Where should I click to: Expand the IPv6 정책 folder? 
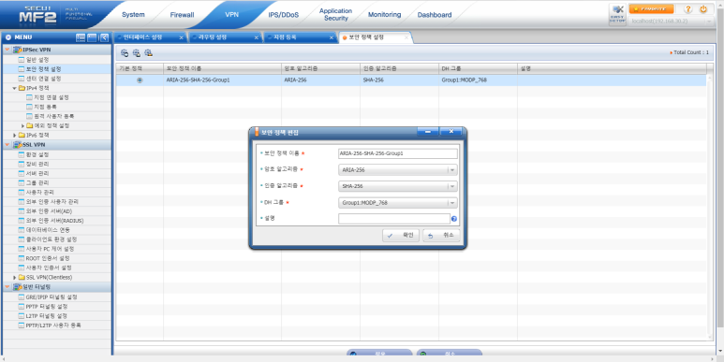click(15, 135)
